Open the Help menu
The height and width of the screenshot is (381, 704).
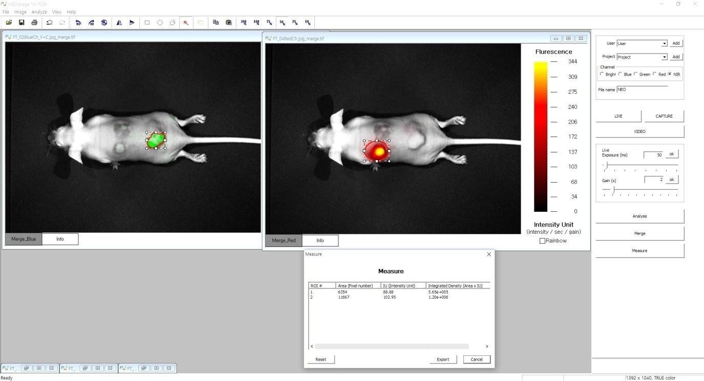pyautogui.click(x=71, y=12)
